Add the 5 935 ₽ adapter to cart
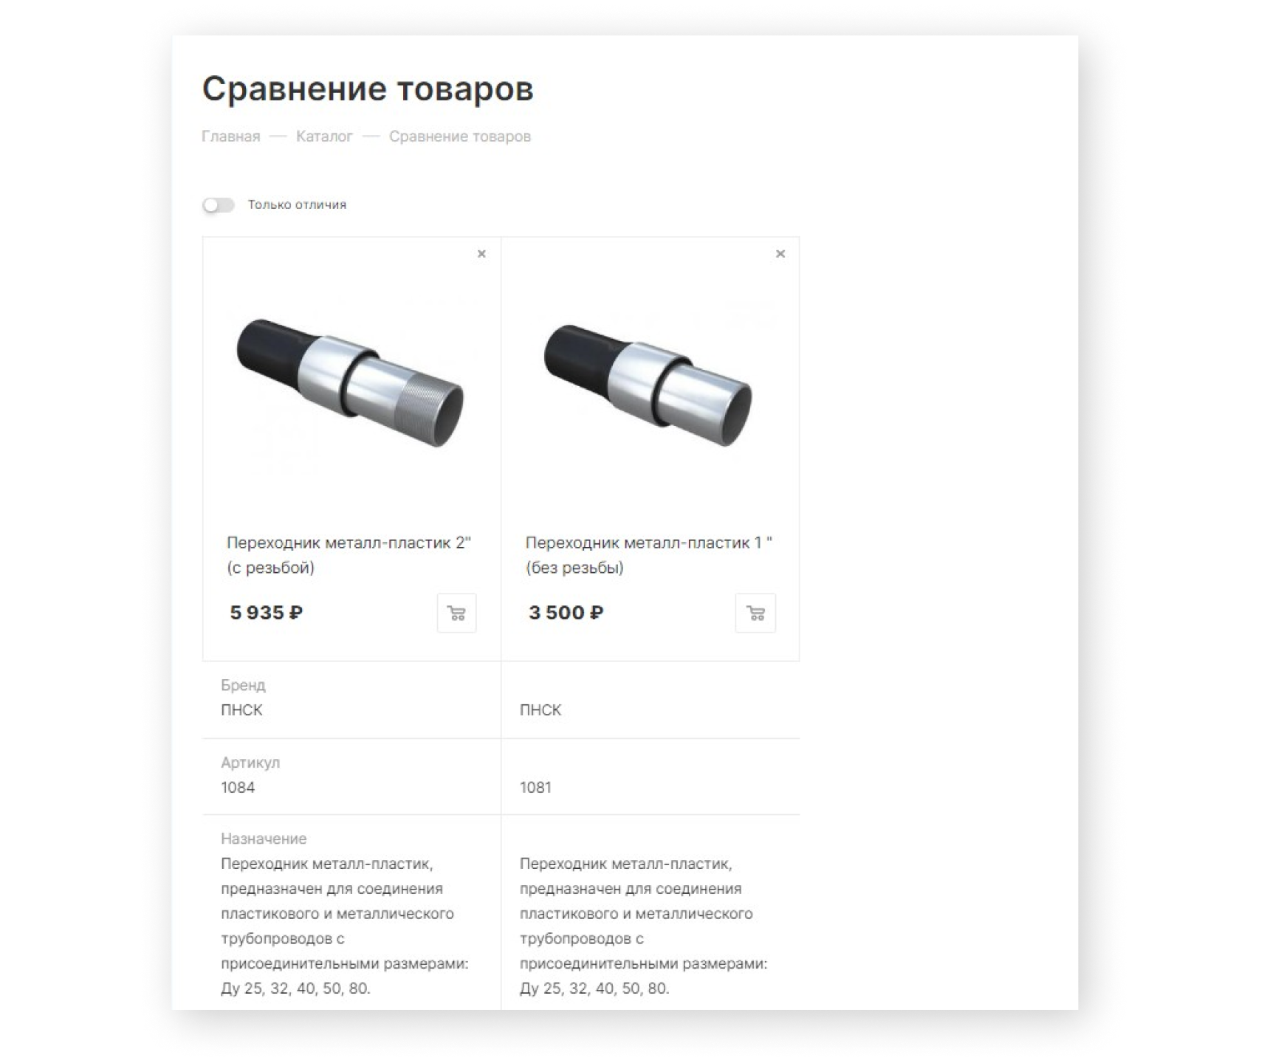The image size is (1267, 1063). 456,613
